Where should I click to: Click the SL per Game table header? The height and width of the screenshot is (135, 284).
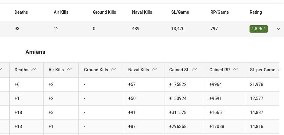tap(262, 70)
